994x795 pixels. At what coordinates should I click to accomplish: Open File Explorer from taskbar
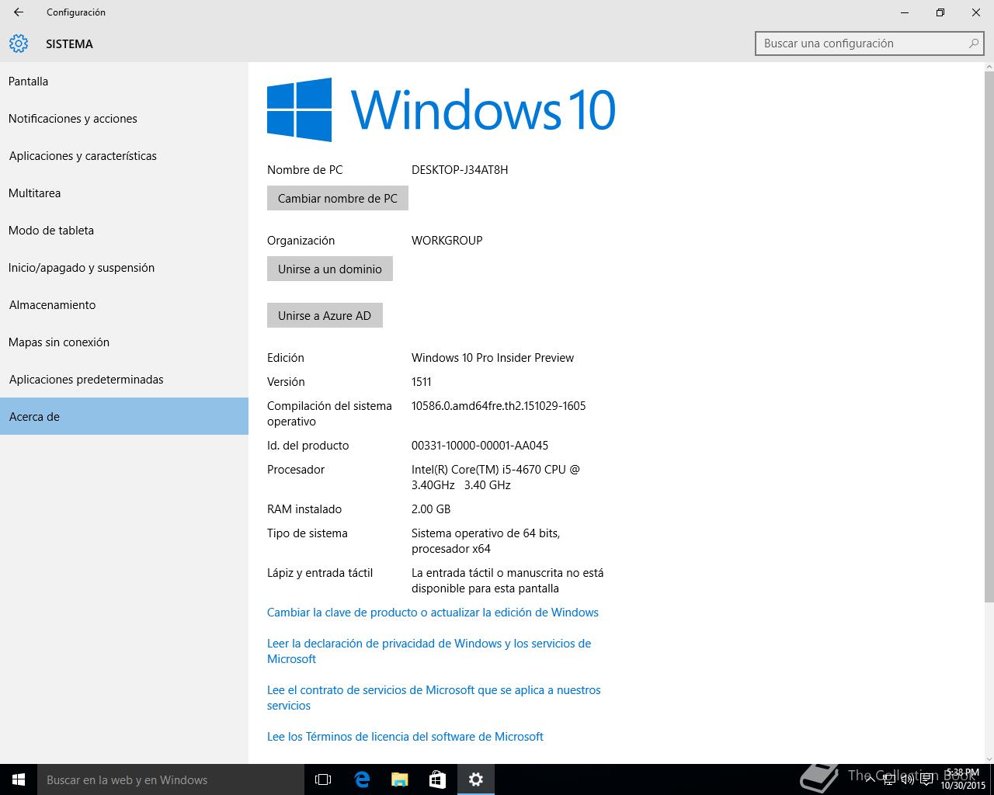399,779
